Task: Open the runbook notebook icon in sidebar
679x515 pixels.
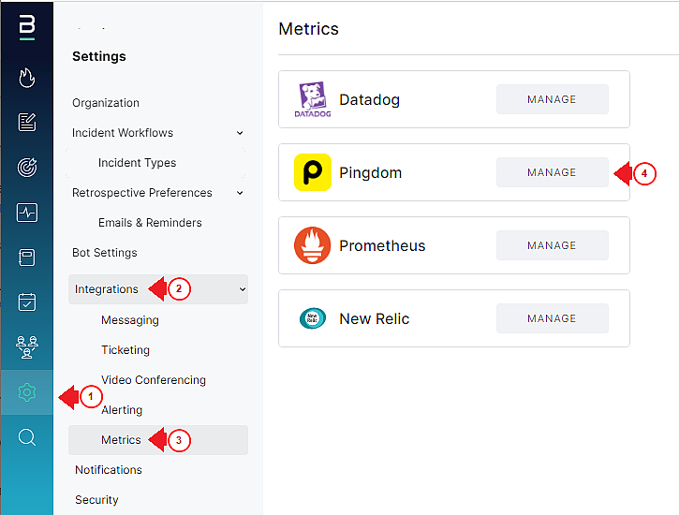Action: click(x=27, y=257)
